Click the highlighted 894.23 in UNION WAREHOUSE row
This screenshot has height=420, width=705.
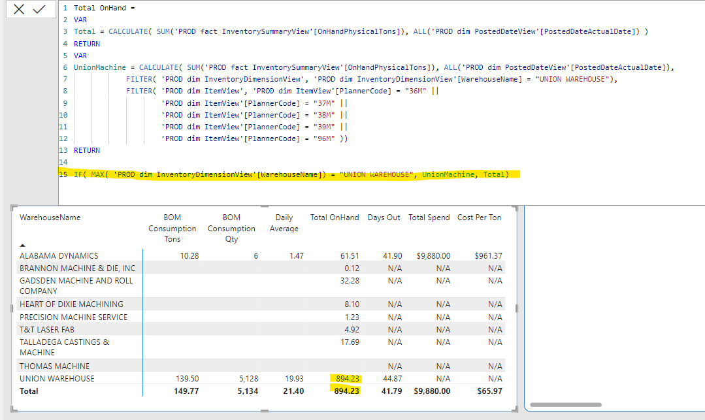pos(347,379)
